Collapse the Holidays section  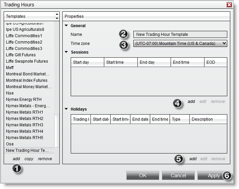(66, 109)
